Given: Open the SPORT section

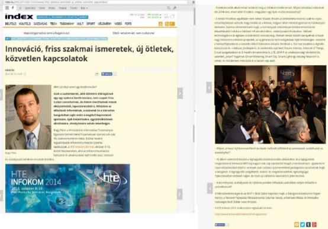Looking at the screenshot, I should coord(91,24).
